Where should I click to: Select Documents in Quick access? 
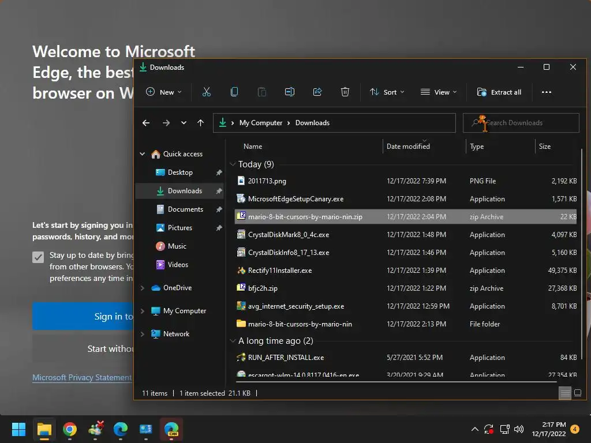tap(179, 209)
